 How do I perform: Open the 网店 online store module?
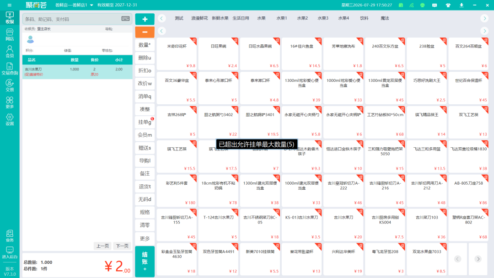(x=10, y=35)
